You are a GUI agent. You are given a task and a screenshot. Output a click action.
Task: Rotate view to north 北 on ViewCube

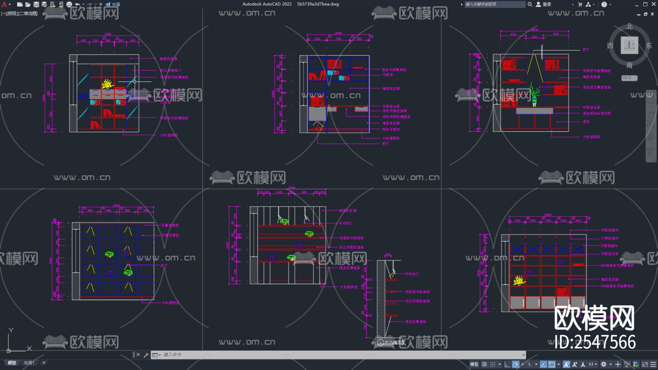[629, 26]
